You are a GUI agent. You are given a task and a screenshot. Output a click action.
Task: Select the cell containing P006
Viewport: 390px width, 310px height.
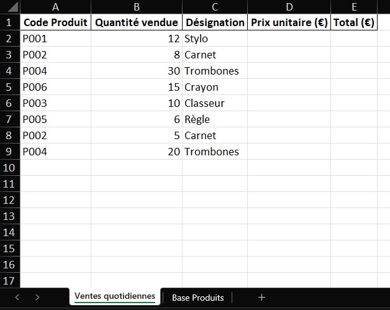pos(55,87)
